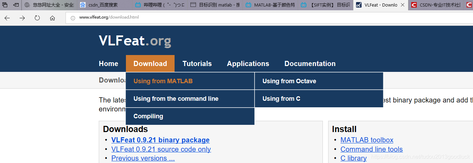Switch to the 目标识别 matlab tab
The width and height of the screenshot is (473, 163).
point(215,5)
